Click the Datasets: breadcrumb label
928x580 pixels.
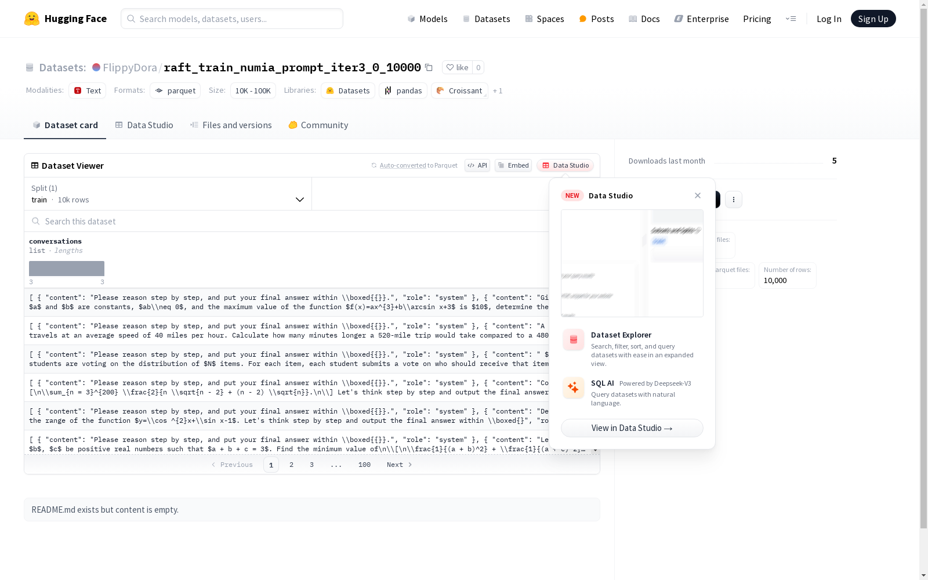click(62, 67)
